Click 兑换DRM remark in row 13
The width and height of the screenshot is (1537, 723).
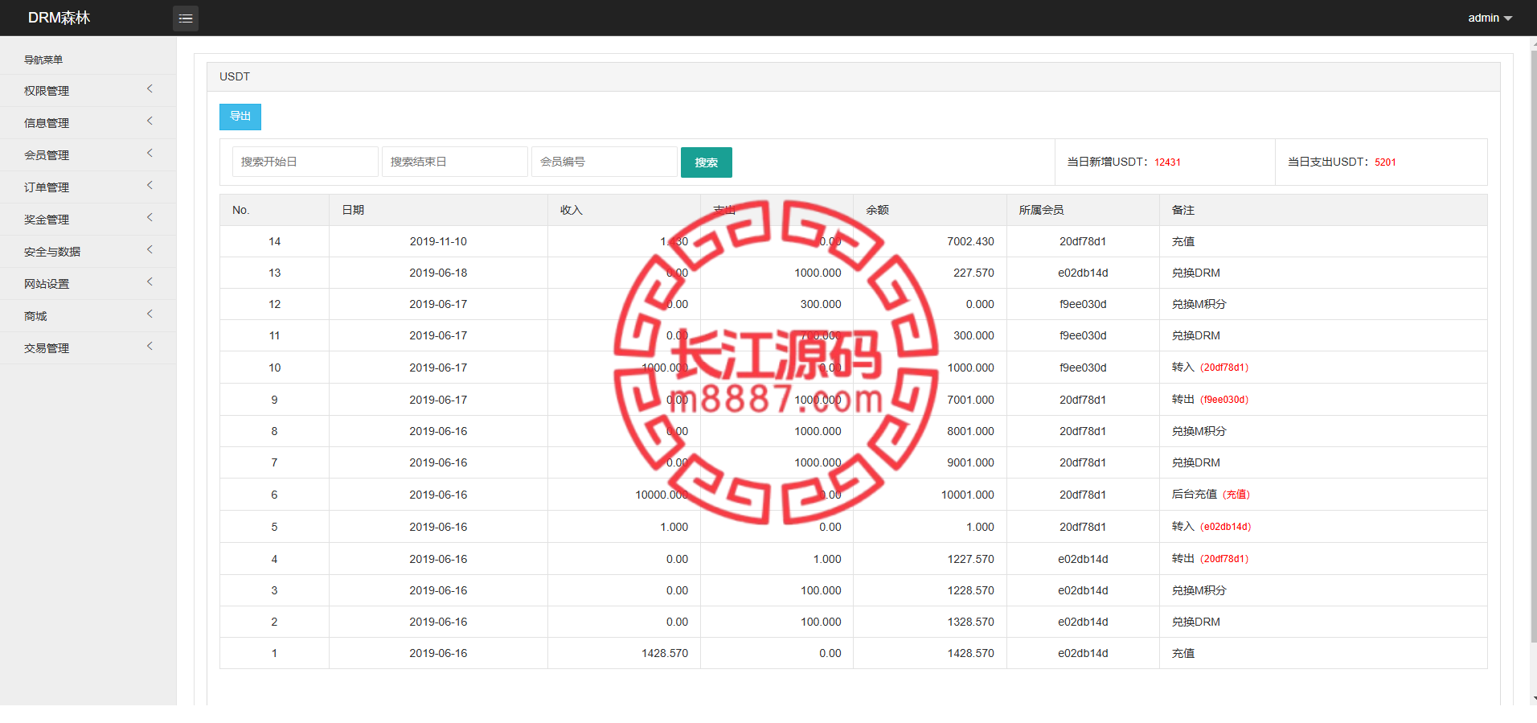(1196, 273)
